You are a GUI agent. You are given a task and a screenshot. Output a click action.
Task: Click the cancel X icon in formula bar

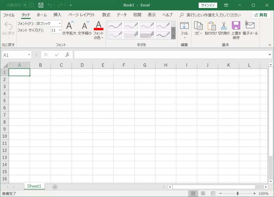tap(46, 55)
